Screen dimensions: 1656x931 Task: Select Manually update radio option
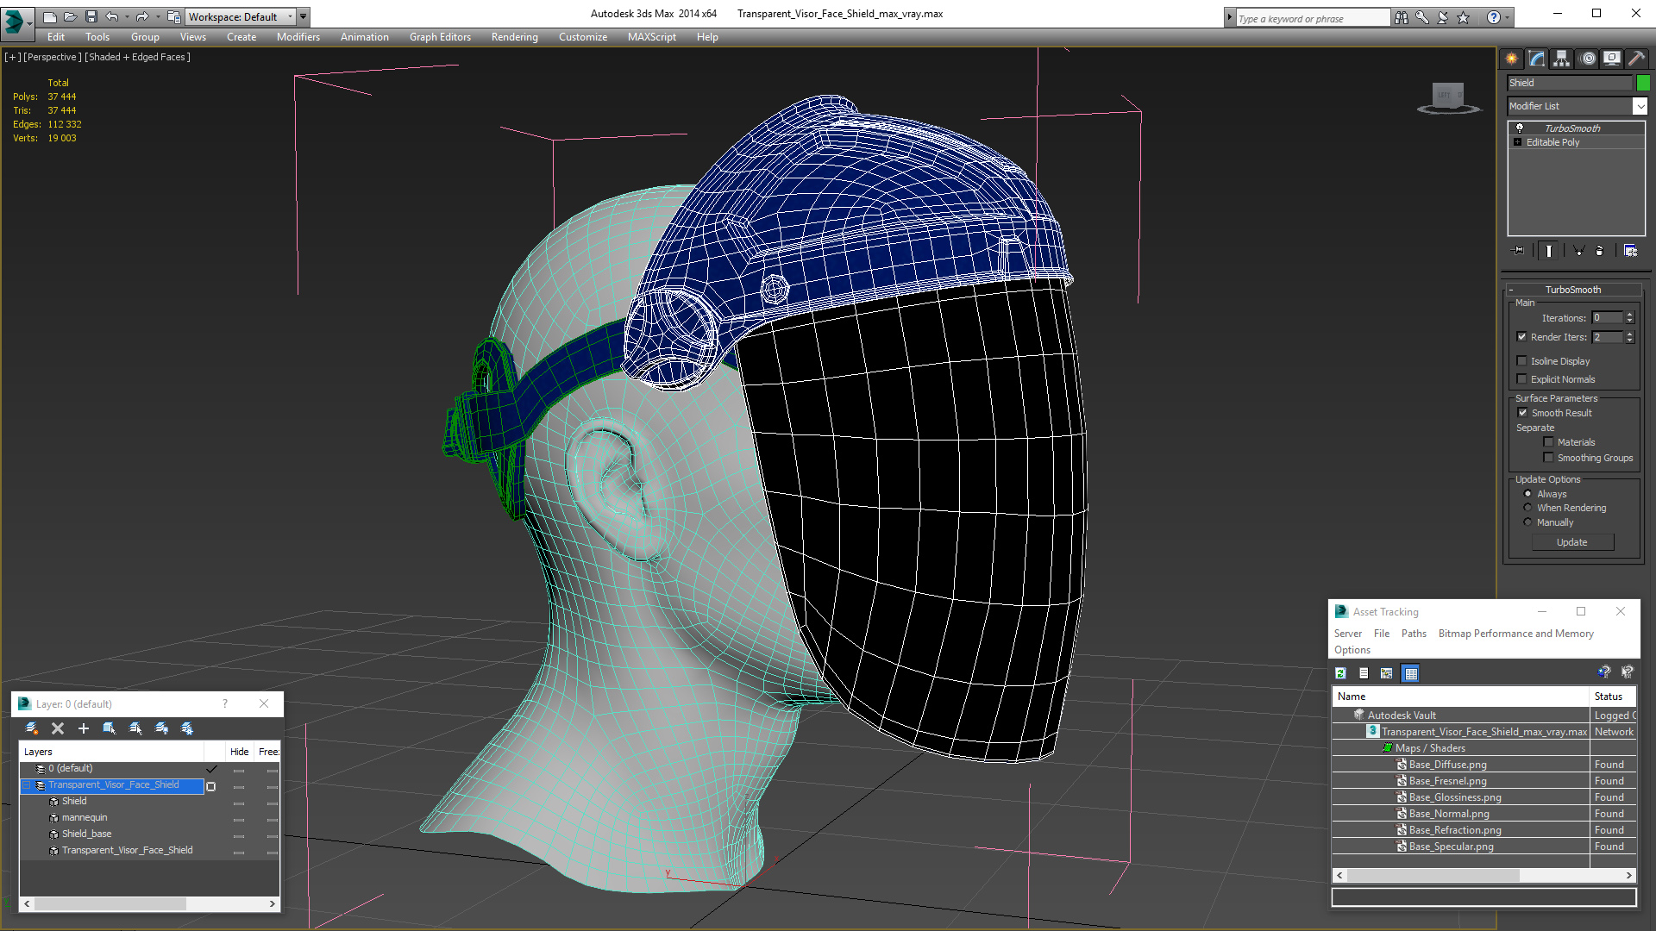point(1527,522)
